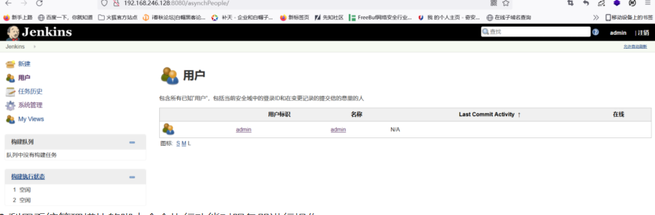Sort by Last Commit Activity column
The image size is (655, 215).
click(490, 114)
